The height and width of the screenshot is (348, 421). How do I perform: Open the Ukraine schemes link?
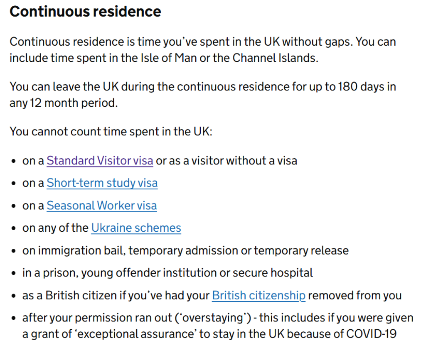pos(136,228)
